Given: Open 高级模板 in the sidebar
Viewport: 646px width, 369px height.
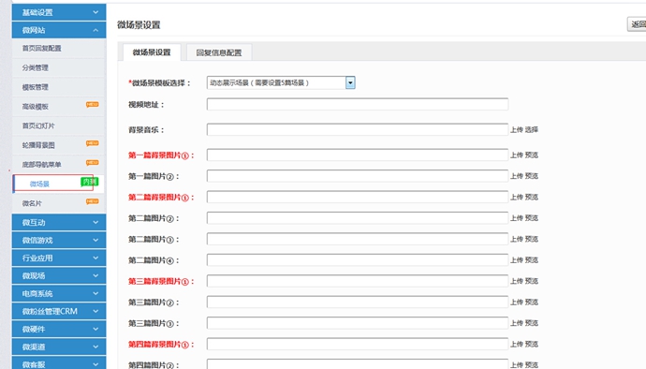Looking at the screenshot, I should (59, 107).
